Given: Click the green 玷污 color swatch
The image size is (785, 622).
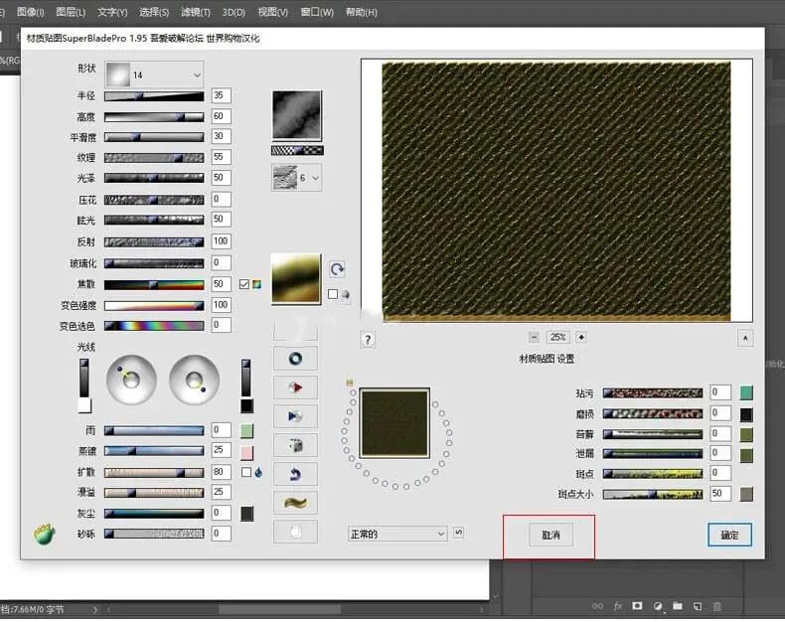Looking at the screenshot, I should (746, 393).
